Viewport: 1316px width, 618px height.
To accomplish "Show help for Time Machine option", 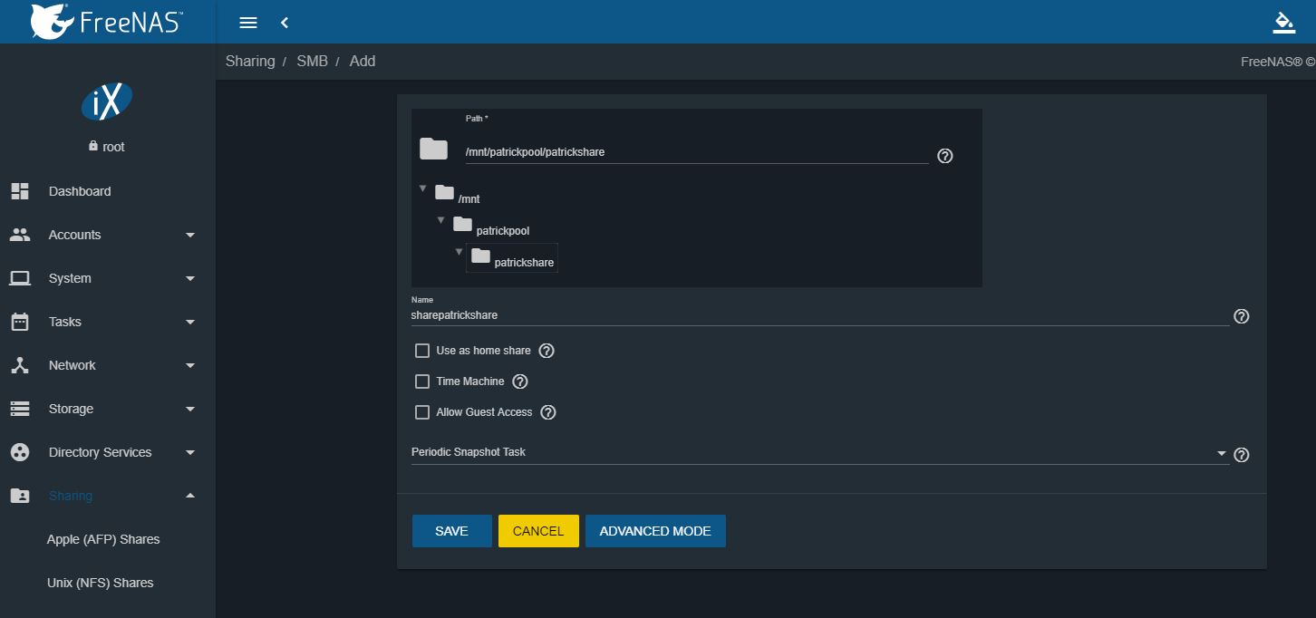I will click(520, 381).
